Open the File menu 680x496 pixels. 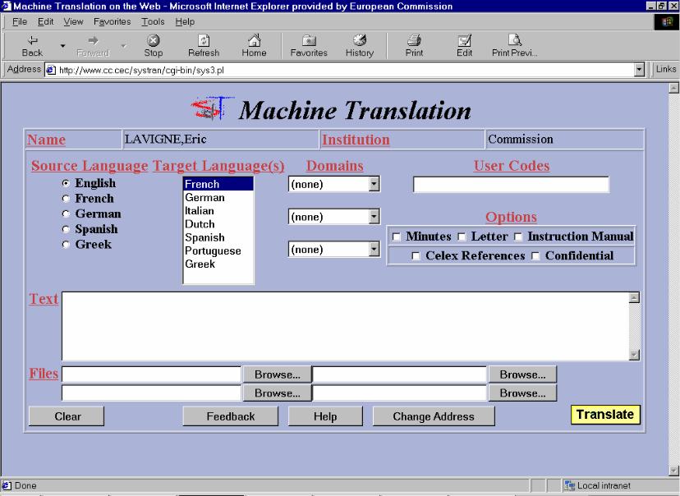pyautogui.click(x=20, y=21)
